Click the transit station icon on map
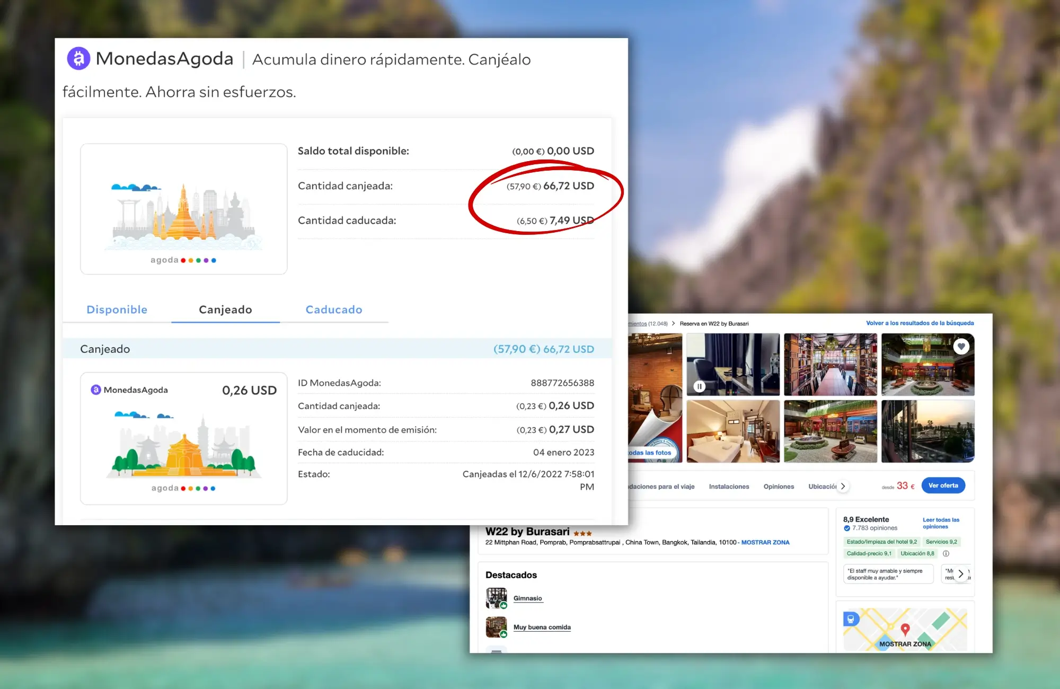The image size is (1060, 689). tap(851, 619)
